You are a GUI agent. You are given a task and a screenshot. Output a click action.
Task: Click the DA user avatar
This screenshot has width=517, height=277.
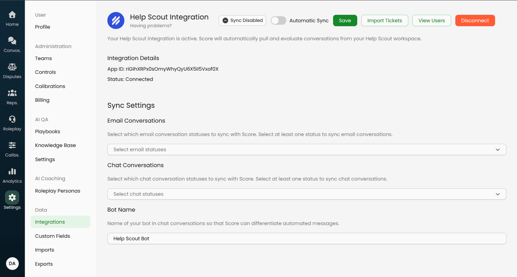[12, 264]
